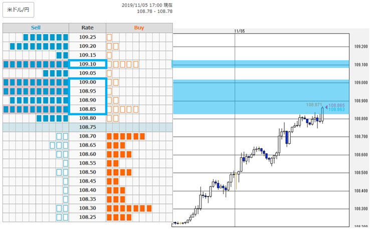Screen dimensions: 371x231
Task: Click the 109.200 chart axis label
Action: [361, 47]
